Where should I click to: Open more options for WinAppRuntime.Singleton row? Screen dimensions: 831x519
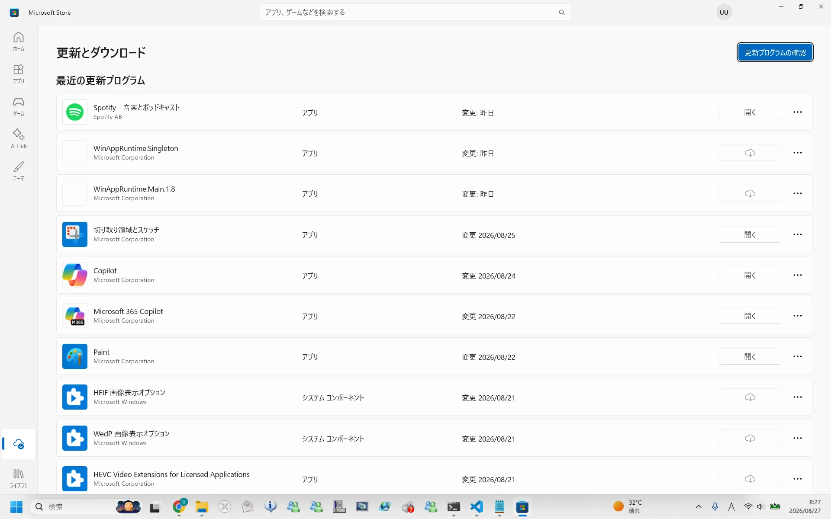coord(798,153)
